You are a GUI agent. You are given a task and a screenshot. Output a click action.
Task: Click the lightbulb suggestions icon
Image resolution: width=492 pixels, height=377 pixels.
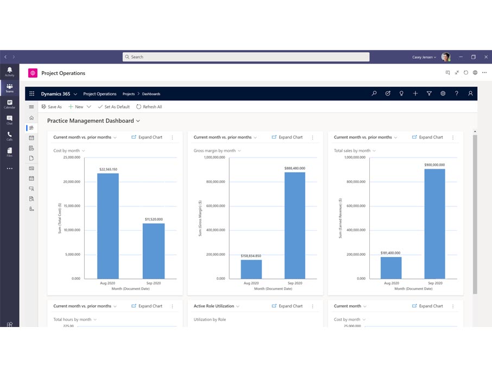[x=402, y=93]
